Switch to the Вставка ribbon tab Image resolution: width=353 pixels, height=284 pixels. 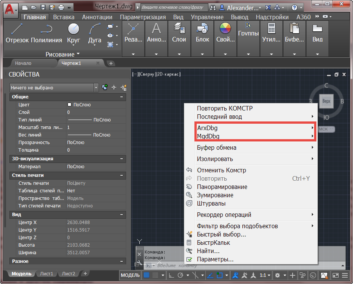pos(64,17)
